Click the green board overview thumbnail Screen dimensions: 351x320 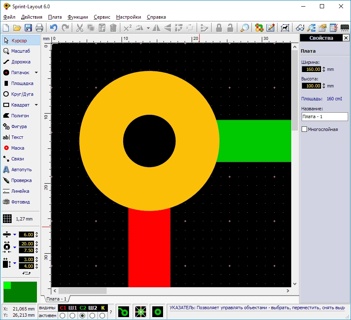click(20, 292)
